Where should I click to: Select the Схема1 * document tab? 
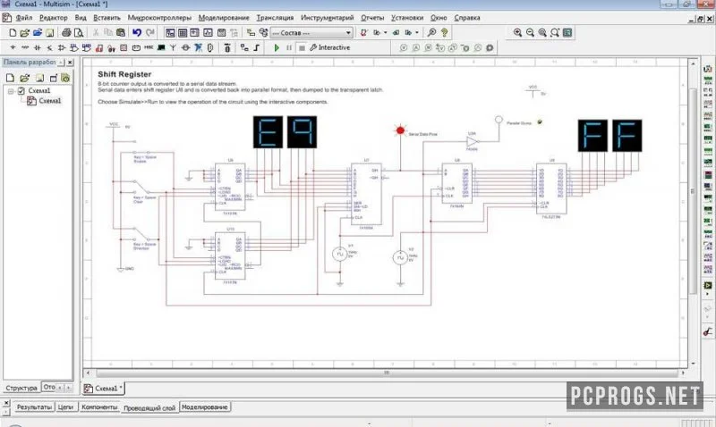(x=104, y=389)
